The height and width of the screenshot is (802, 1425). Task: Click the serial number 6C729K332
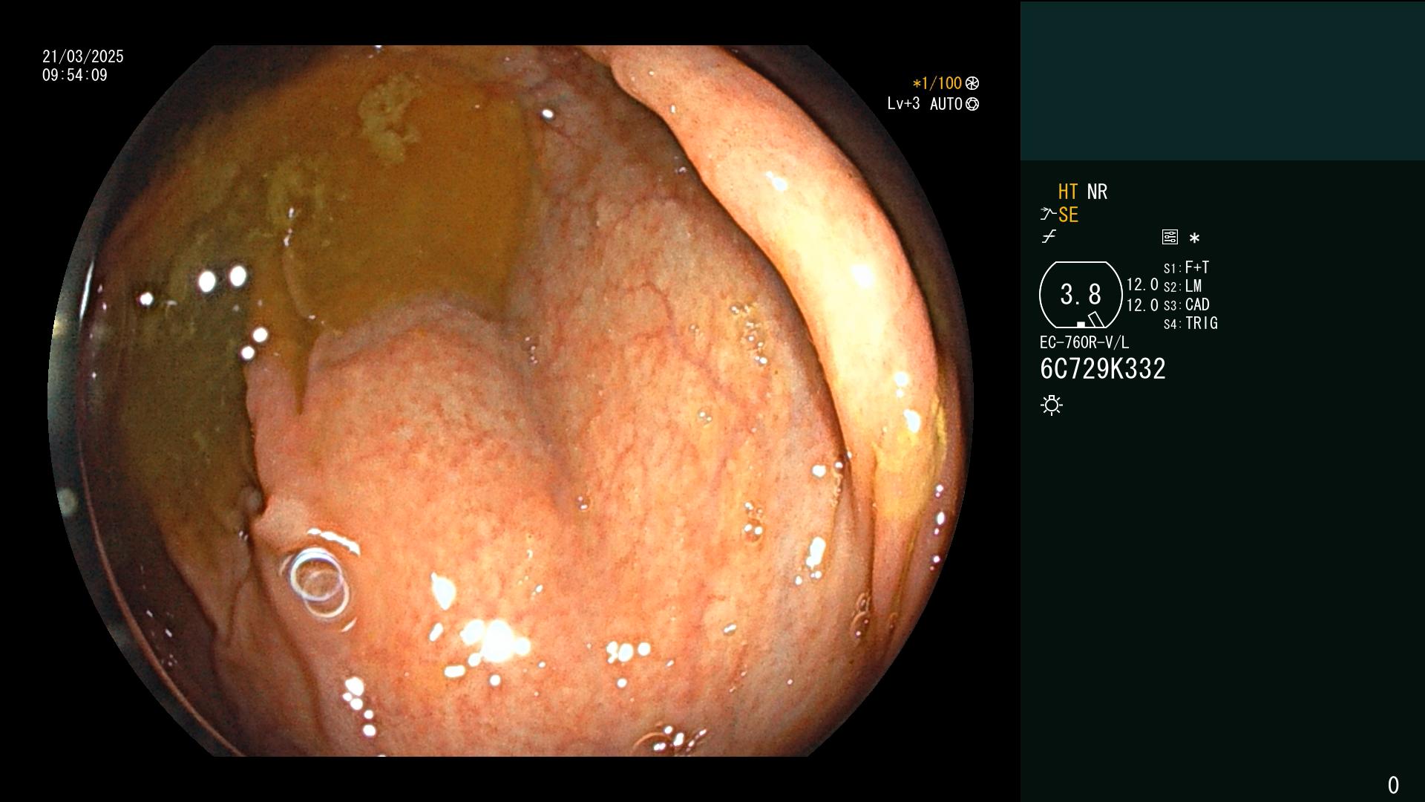(x=1103, y=369)
